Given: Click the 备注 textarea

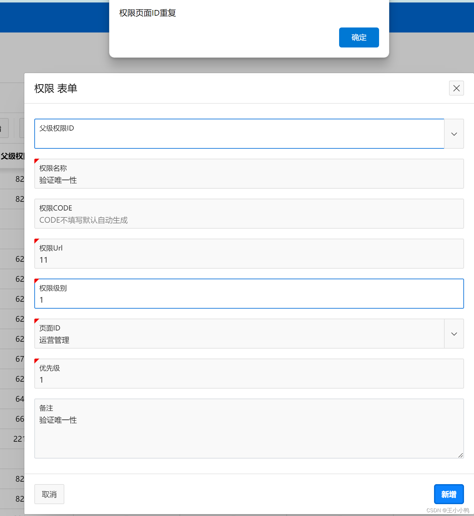Looking at the screenshot, I should point(249,429).
